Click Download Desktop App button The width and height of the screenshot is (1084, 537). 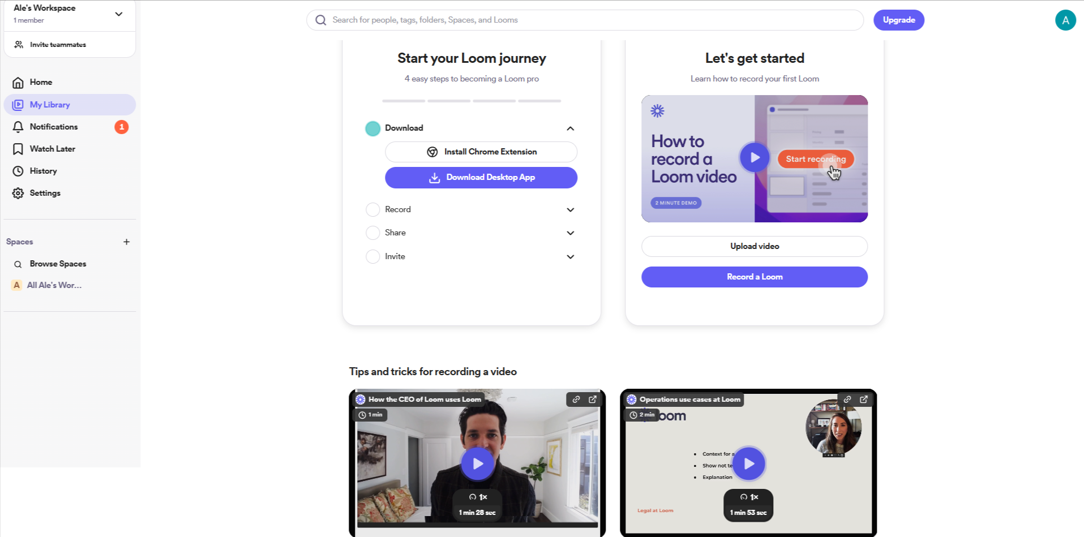pos(481,178)
